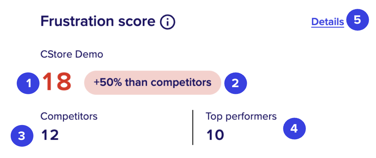Open the Details link
Screen dimensions: 376x158
coord(328,22)
